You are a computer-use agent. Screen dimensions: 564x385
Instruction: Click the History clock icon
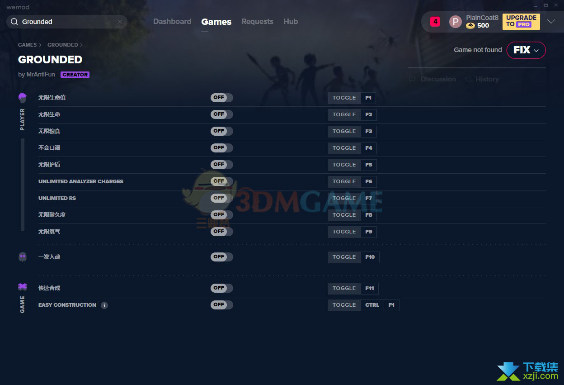(468, 79)
